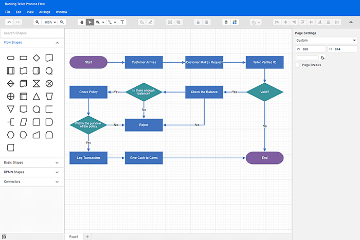Open the File menu
Viewport: 360px width, 240px height.
[8, 12]
